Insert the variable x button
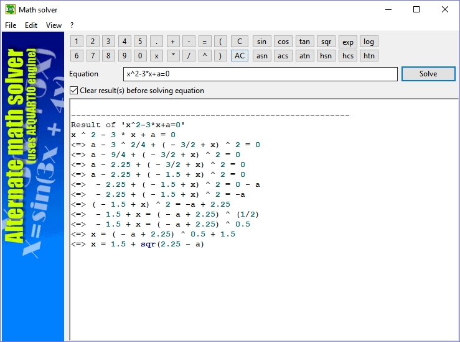Viewport: 460px width, 342px height. pos(156,56)
